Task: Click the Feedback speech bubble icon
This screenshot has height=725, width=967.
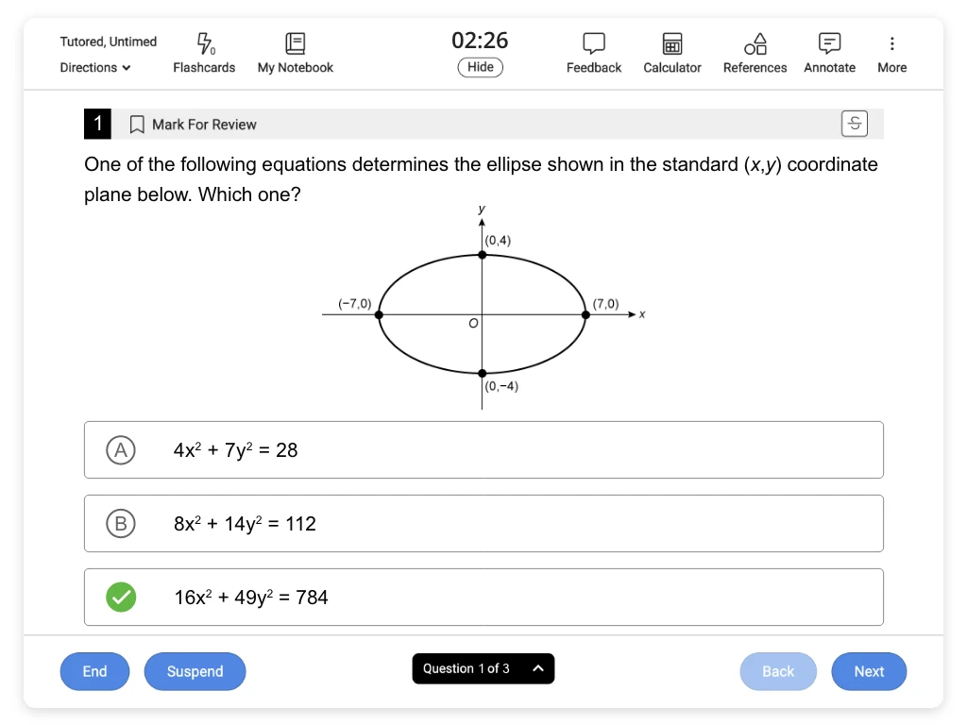Action: point(594,43)
